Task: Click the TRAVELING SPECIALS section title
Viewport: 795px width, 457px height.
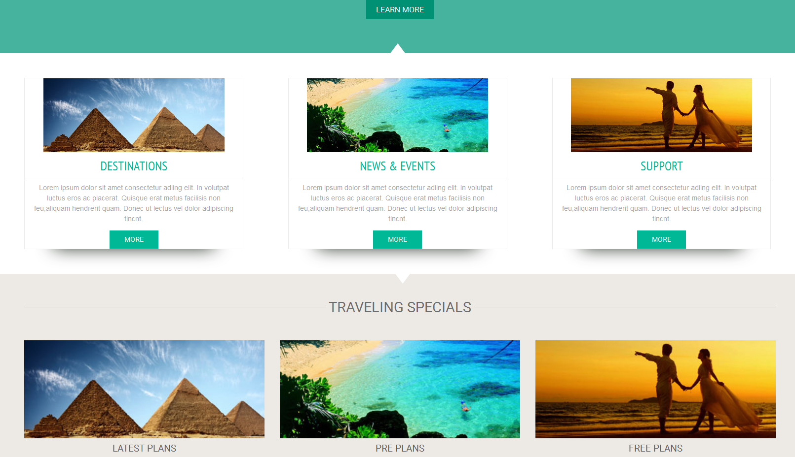Action: pos(400,307)
